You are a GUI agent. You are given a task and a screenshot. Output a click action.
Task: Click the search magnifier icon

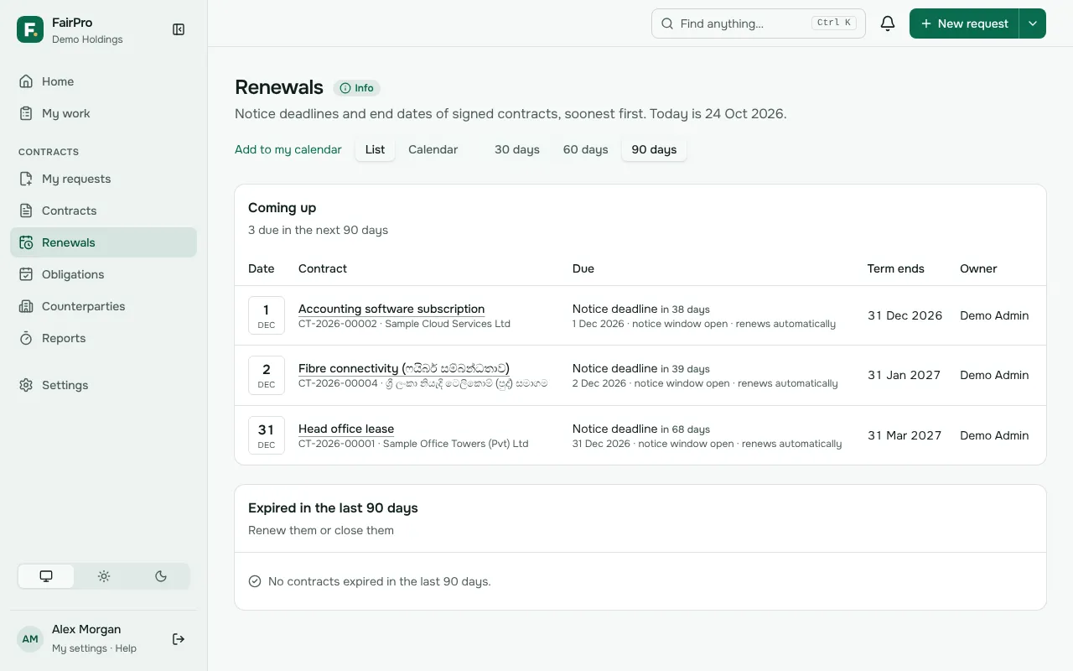coord(667,23)
